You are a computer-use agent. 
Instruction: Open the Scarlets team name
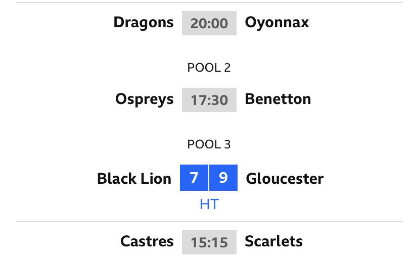click(x=273, y=241)
